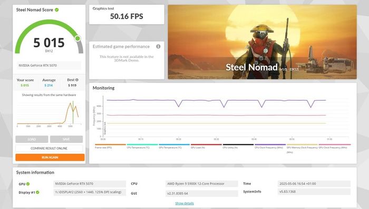This screenshot has width=369, height=209.
Task: Toggle the CPU Utility (%) legend series
Action: coord(238,146)
